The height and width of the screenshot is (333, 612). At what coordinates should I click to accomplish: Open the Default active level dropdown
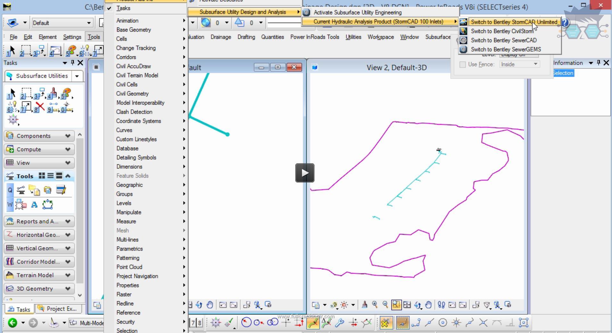click(x=62, y=23)
